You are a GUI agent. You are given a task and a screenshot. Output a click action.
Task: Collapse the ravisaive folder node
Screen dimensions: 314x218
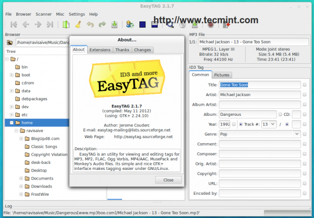coord(16,130)
